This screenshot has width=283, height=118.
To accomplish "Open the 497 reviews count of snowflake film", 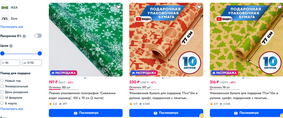I will pyautogui.click(x=63, y=104).
